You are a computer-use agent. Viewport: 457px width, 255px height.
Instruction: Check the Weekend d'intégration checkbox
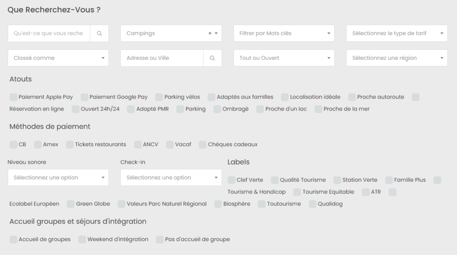pos(82,239)
